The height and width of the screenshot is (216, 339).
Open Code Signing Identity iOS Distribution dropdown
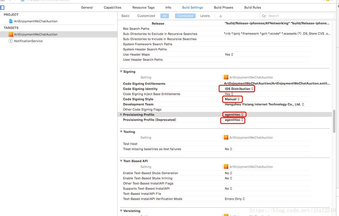(239, 89)
